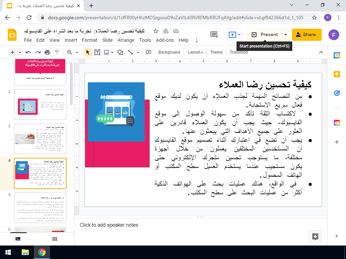Select slide 5 thumbnail
346x259 pixels.
click(x=40, y=208)
